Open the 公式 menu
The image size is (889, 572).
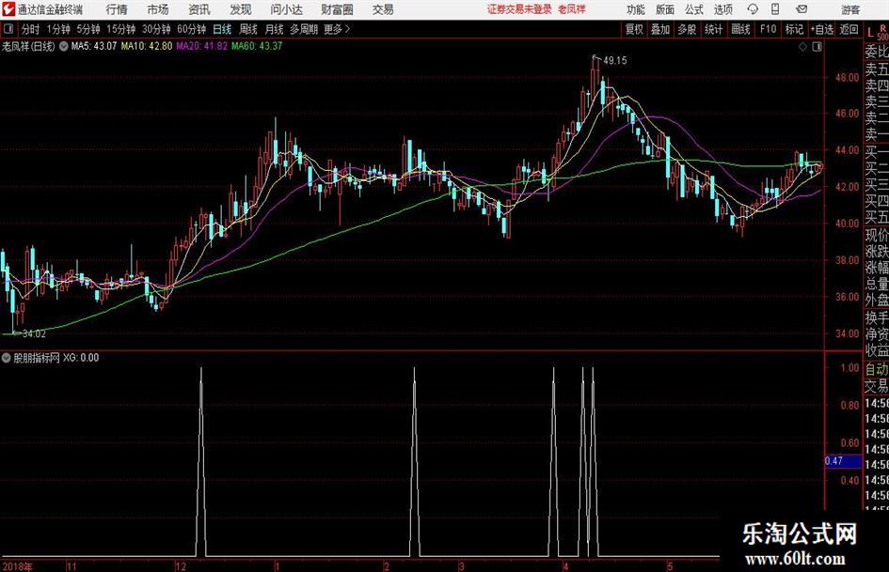coord(693,9)
